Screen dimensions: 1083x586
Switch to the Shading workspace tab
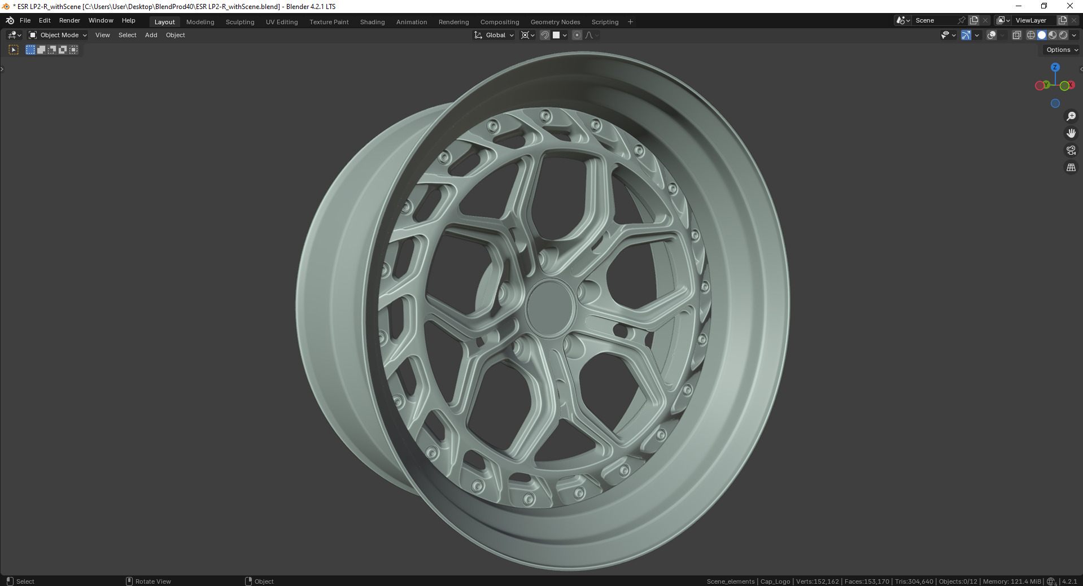click(x=372, y=22)
